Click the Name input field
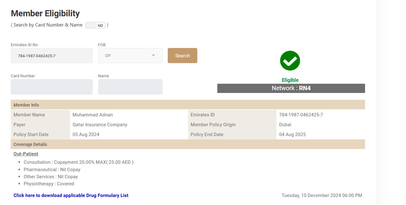Screen dimensions: 406x205 (130, 87)
